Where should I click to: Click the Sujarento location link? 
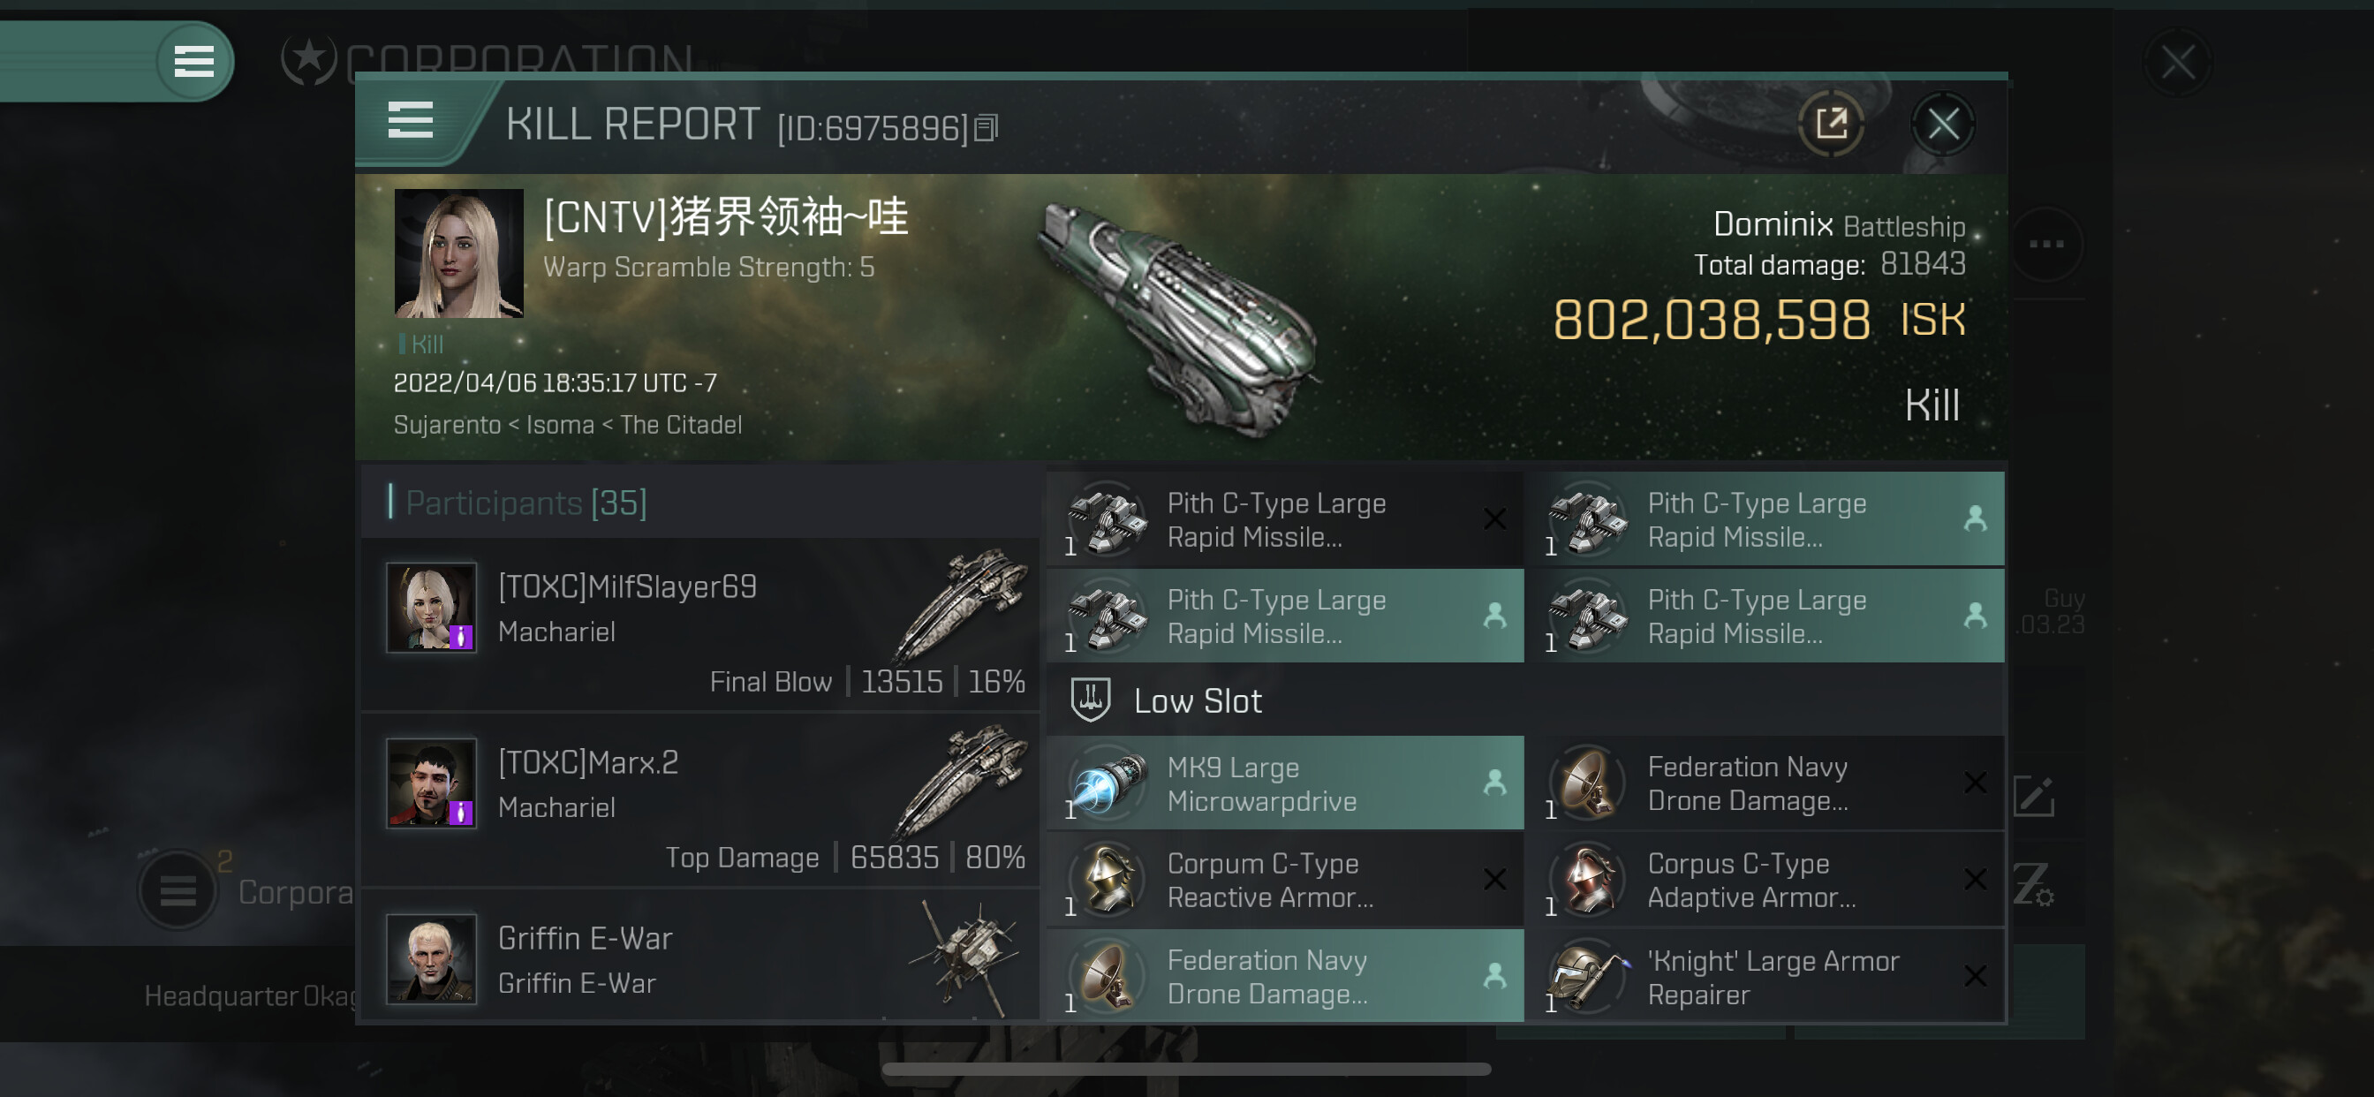pos(447,425)
